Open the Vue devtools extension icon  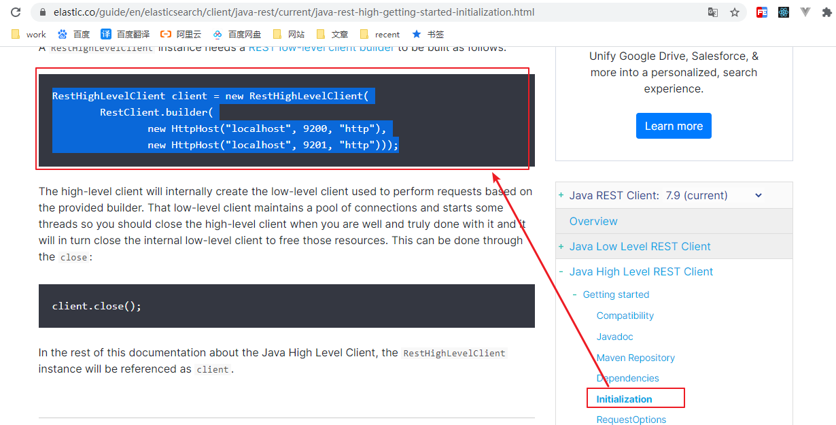[805, 12]
